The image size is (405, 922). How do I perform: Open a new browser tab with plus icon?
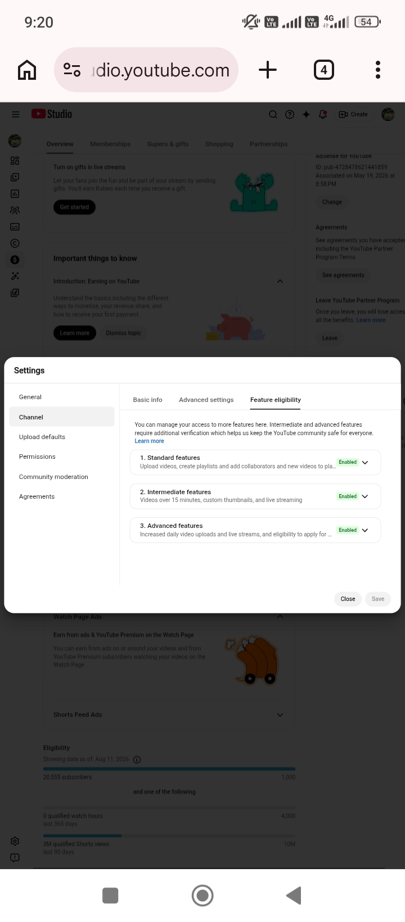268,70
